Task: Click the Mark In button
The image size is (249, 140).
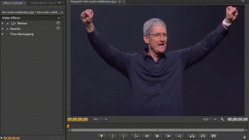Action: tap(113, 136)
